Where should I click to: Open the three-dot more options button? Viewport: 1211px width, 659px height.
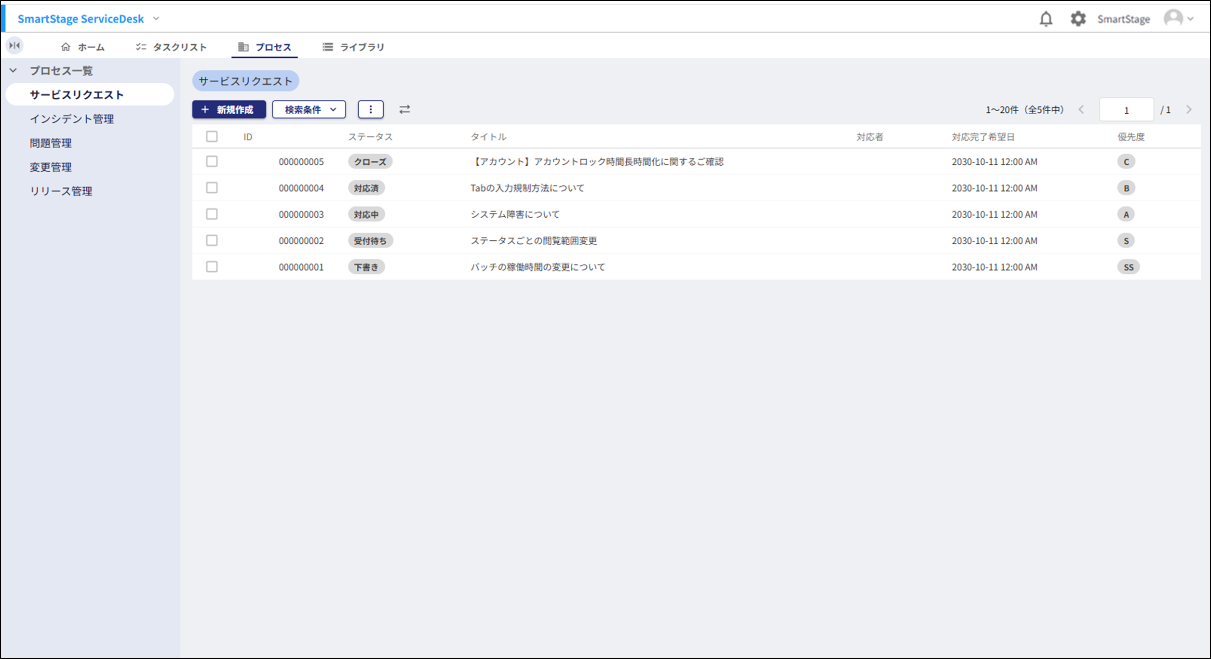coord(370,109)
